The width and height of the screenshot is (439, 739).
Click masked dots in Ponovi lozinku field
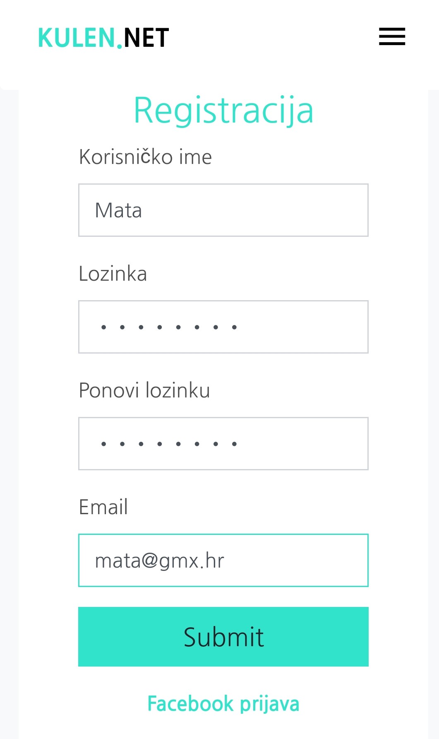(x=169, y=444)
